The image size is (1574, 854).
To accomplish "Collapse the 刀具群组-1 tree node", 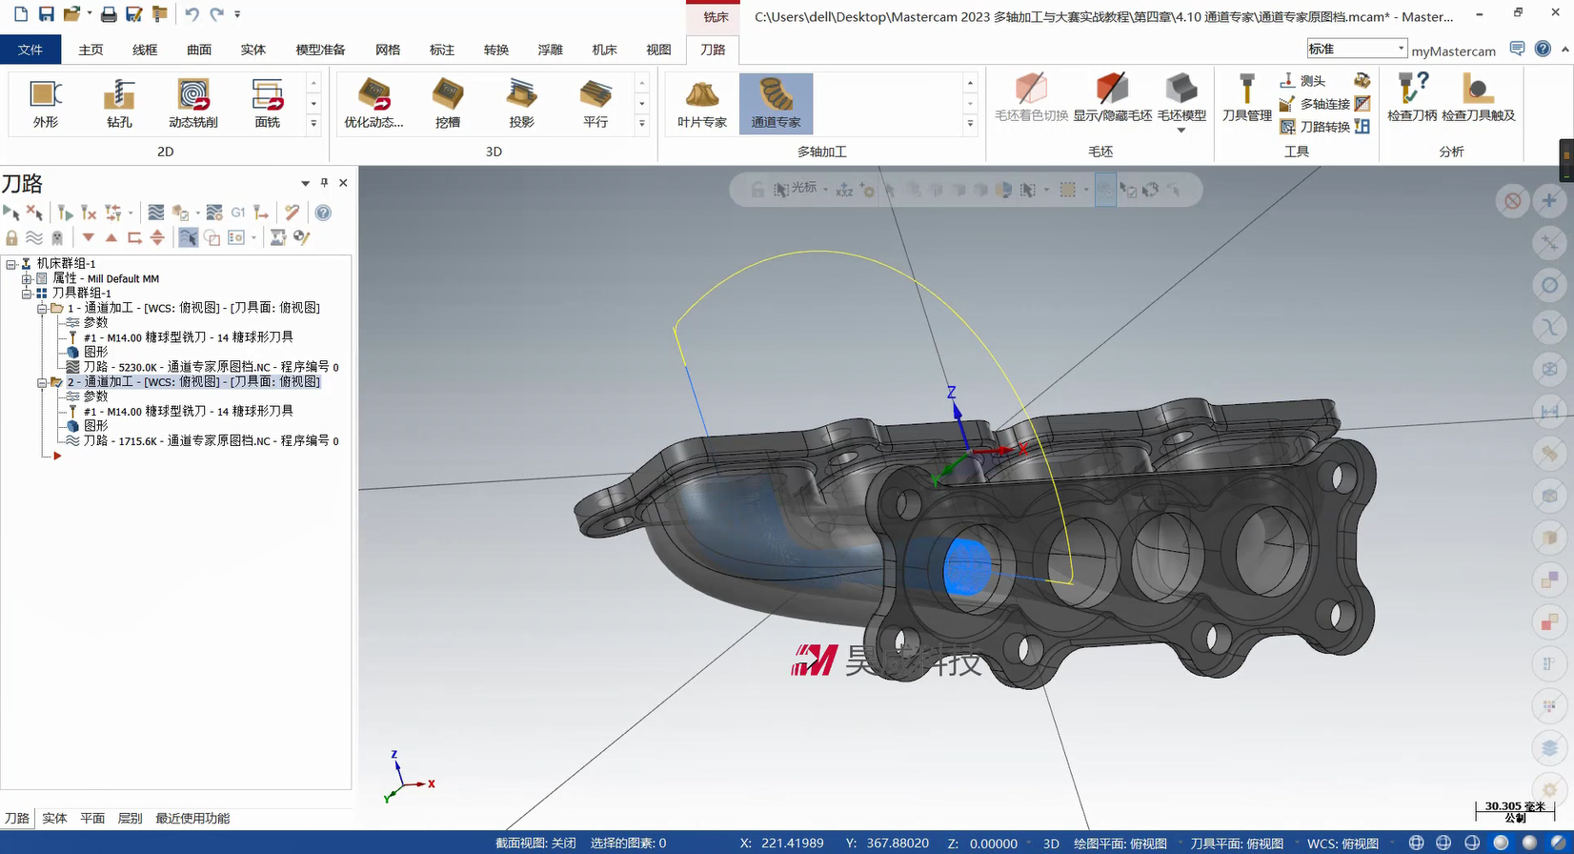I will pyautogui.click(x=27, y=294).
